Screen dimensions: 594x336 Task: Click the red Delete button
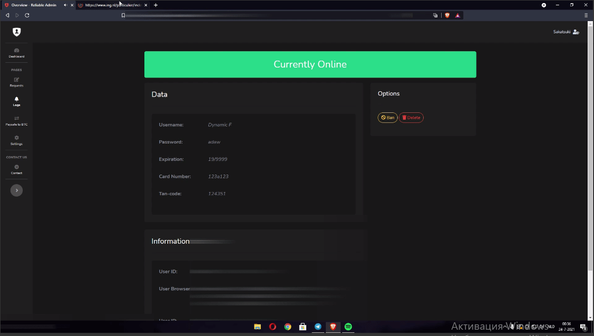[411, 118]
